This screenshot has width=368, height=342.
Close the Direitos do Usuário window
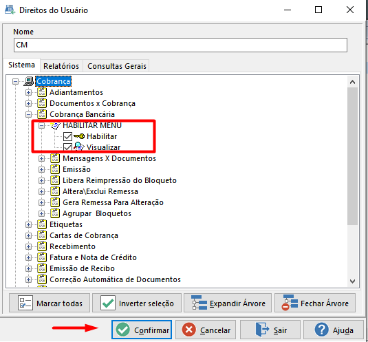click(350, 10)
